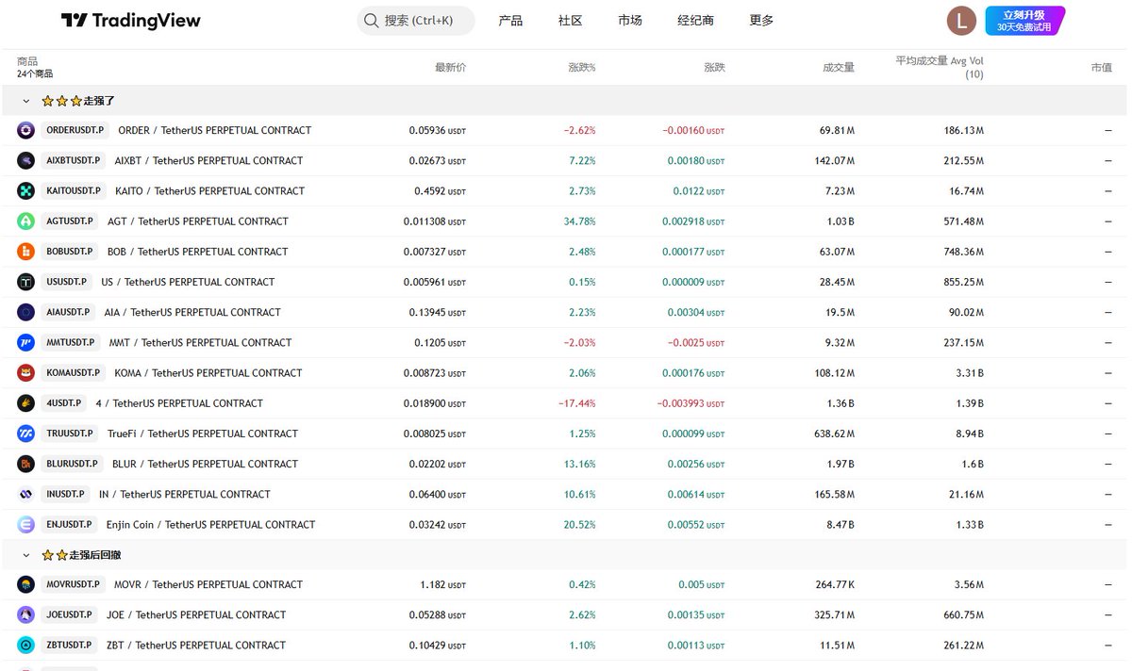
Task: Click ZBT / TetherUS PERPETUAL CONTRACT name
Action: 196,646
